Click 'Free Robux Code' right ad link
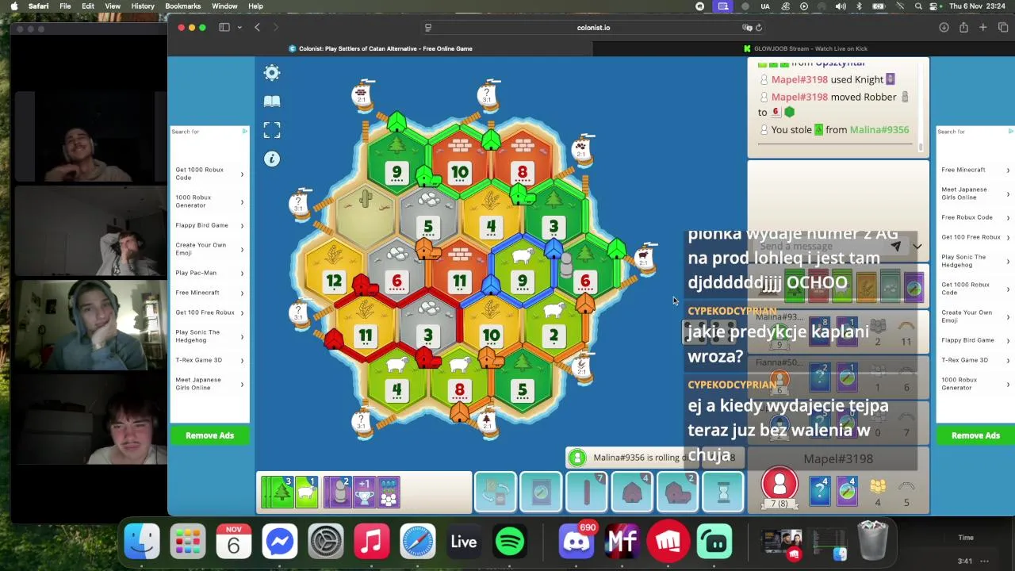Image resolution: width=1015 pixels, height=571 pixels. point(967,217)
